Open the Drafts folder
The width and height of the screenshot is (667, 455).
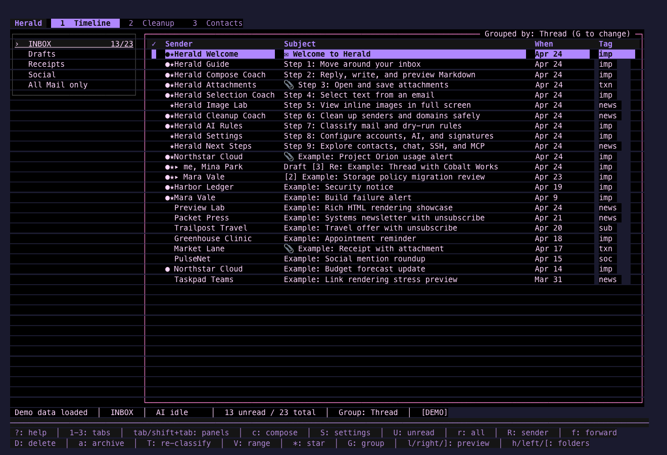(x=42, y=54)
